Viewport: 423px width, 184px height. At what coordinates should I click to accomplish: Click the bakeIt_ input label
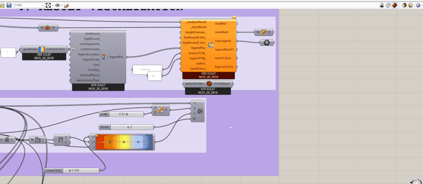(x=201, y=63)
